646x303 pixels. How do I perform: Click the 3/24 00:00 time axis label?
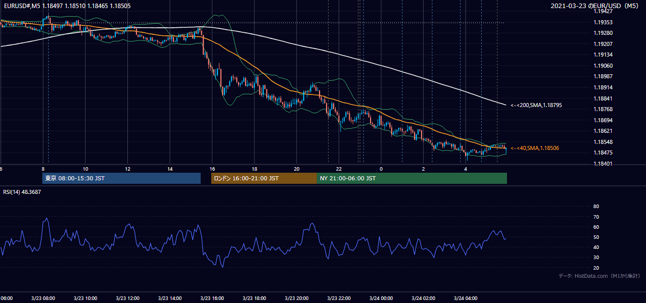[x=381, y=298]
